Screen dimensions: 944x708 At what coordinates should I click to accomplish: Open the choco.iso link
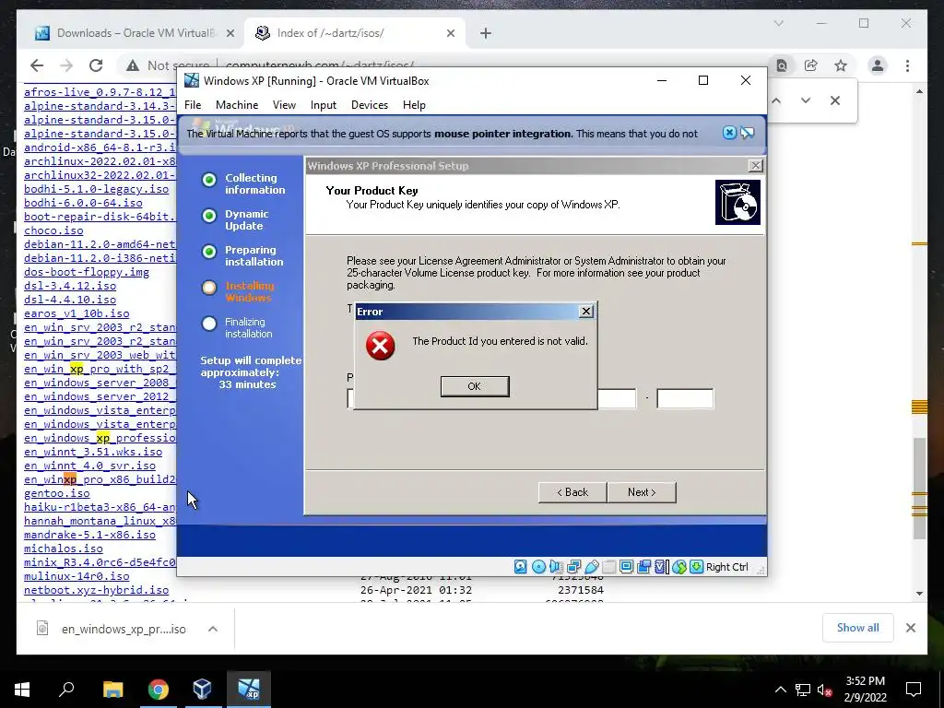[x=53, y=230]
